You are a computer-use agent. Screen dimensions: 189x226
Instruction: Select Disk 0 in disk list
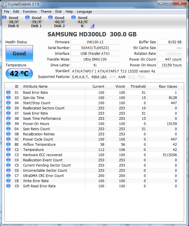point(13,22)
